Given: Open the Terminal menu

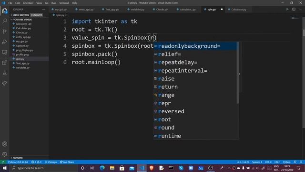Looking at the screenshot, I should pos(64,3).
